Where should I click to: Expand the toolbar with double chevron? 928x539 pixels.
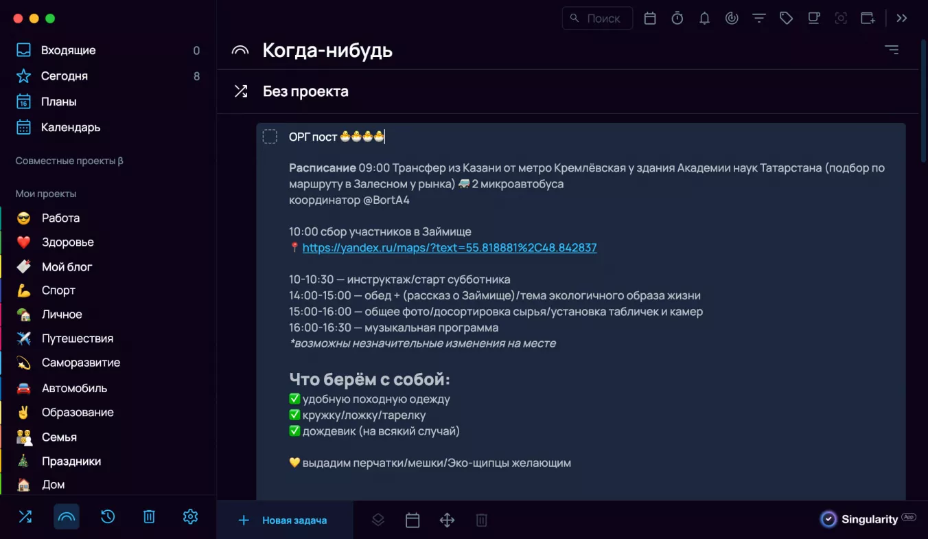[x=902, y=19]
